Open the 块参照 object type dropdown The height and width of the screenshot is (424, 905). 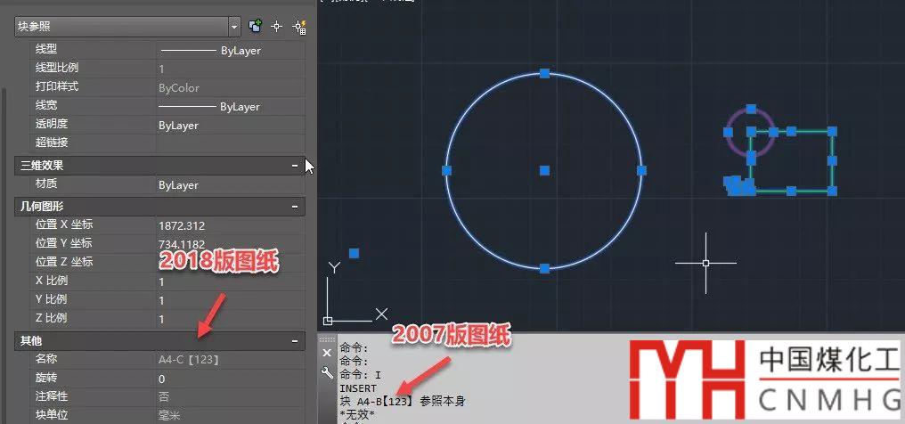point(233,27)
